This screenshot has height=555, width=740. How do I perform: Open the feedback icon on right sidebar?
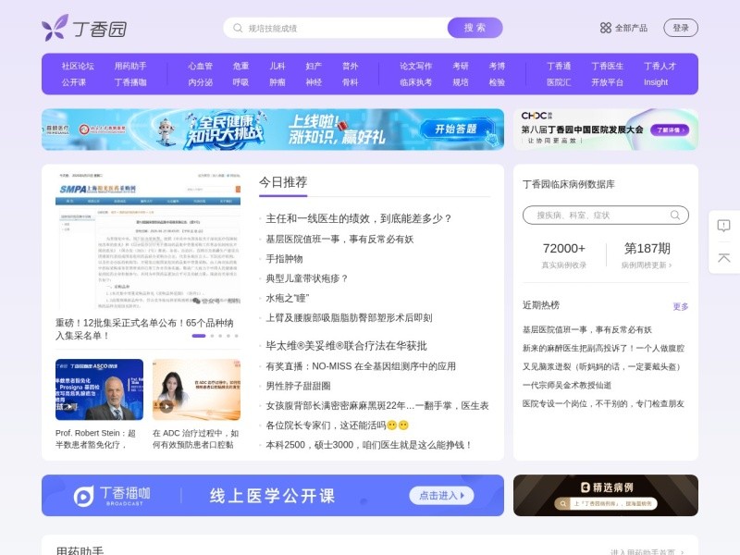point(723,226)
